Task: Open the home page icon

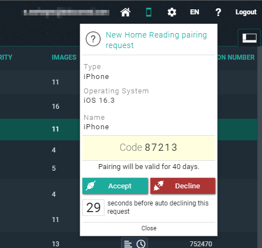Action: point(125,12)
